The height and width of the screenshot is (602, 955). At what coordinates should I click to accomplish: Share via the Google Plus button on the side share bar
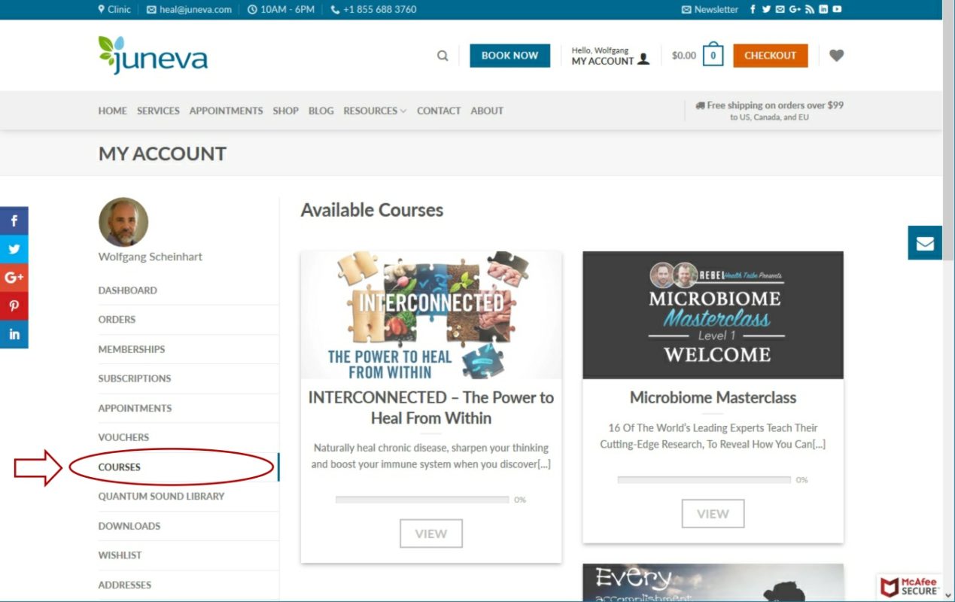(14, 278)
